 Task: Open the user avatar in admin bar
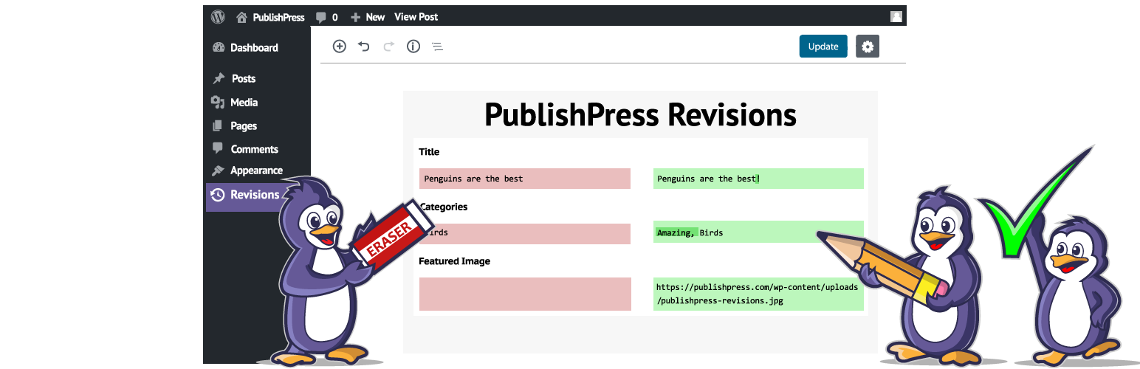[896, 16]
